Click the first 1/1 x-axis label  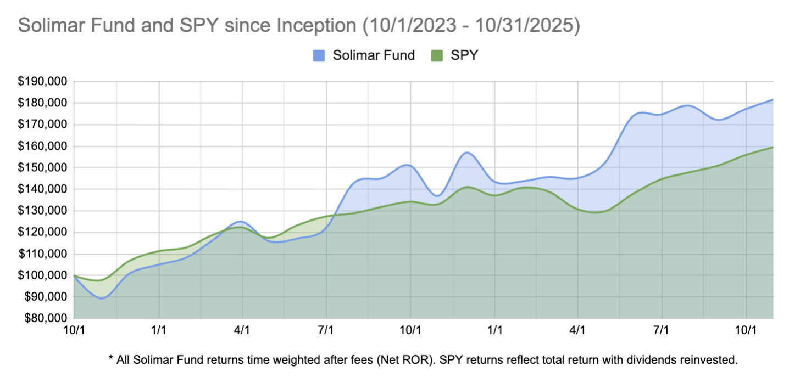(159, 331)
